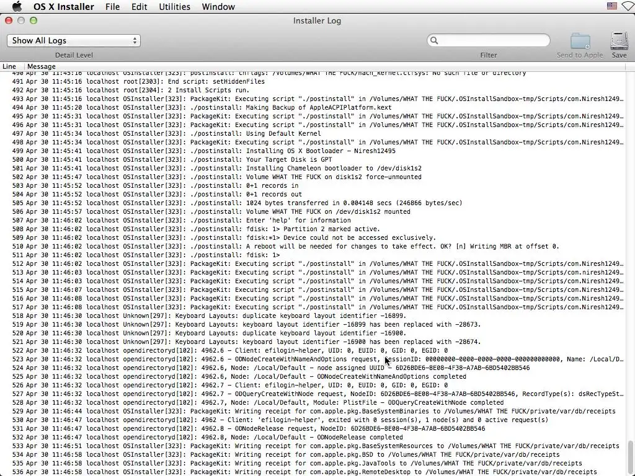Click the Save disk icon
Screen dimensions: 635x476
[x=619, y=41]
